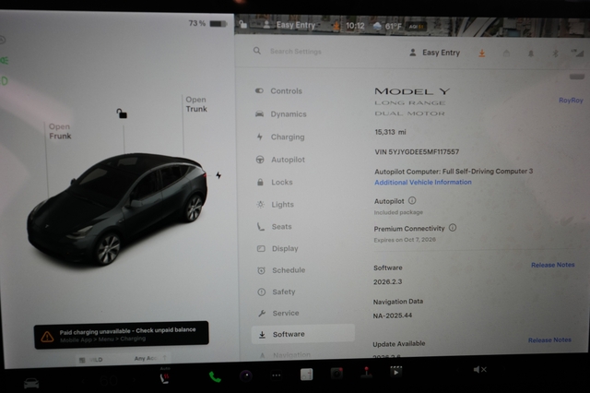590x393 pixels.
Task: Tap the 15,313 mi odometer reading
Action: coord(390,132)
